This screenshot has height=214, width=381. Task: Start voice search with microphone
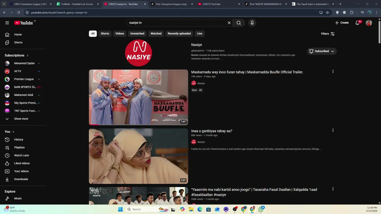252,23
